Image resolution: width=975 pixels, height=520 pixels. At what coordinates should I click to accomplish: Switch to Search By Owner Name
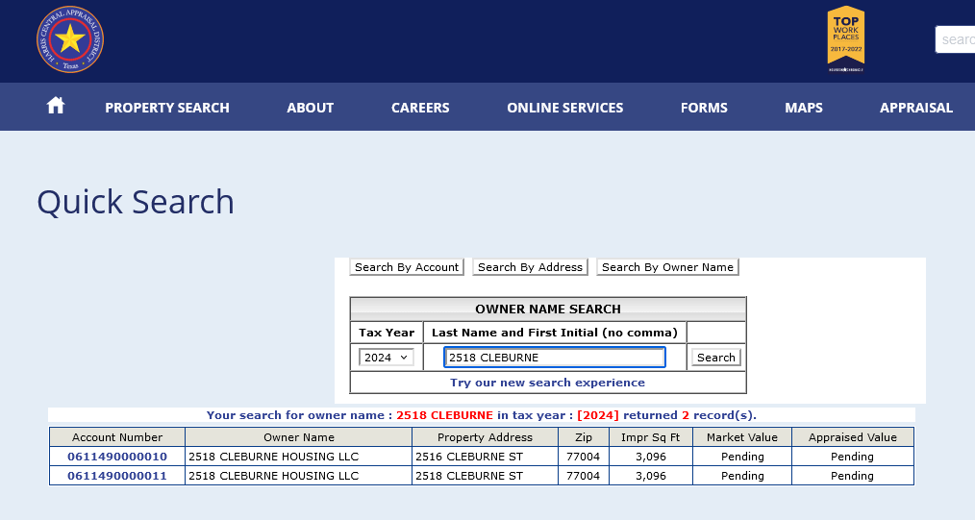pos(668,267)
